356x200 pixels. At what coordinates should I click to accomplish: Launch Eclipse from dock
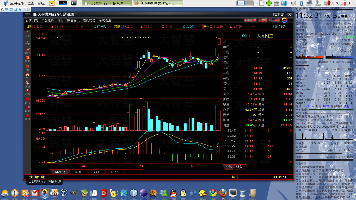[x=144, y=193]
